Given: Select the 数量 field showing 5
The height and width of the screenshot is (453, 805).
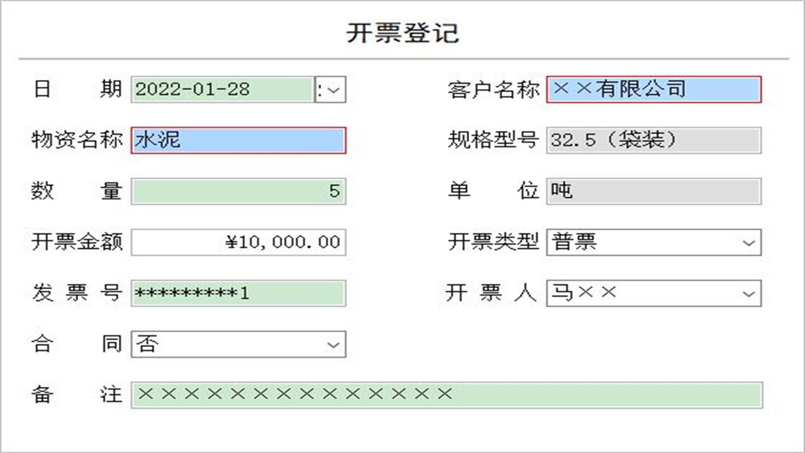Looking at the screenshot, I should coord(238,191).
